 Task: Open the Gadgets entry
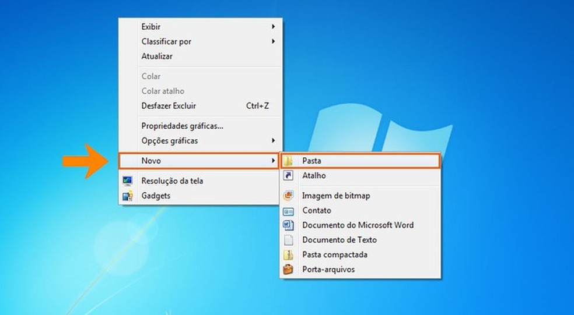[x=200, y=196]
